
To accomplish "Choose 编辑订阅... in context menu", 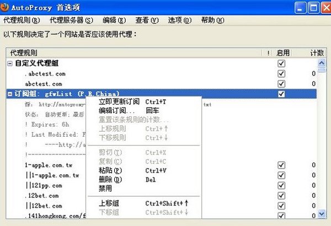I will point(143,111).
